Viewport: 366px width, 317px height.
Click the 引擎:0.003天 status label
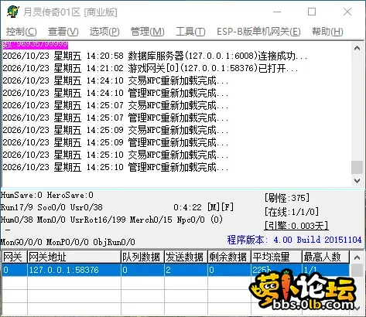click(x=296, y=226)
